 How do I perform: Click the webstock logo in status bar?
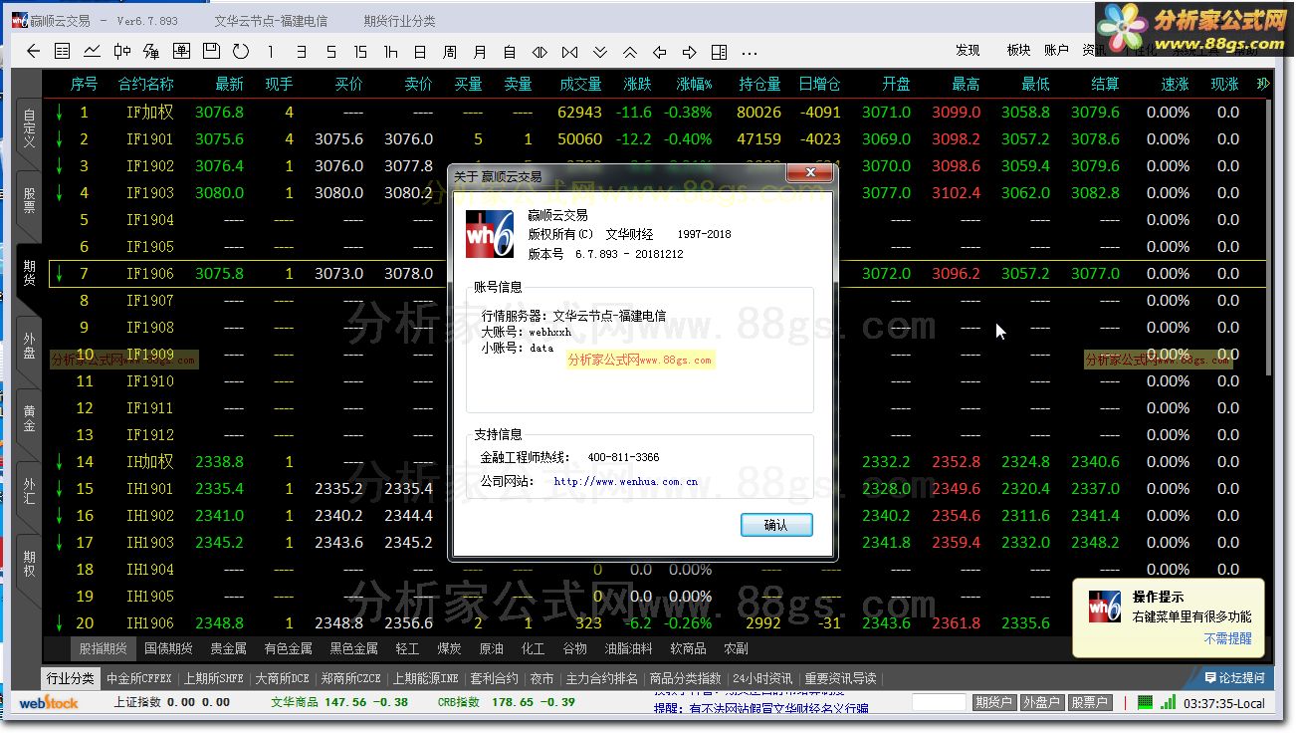tap(49, 702)
